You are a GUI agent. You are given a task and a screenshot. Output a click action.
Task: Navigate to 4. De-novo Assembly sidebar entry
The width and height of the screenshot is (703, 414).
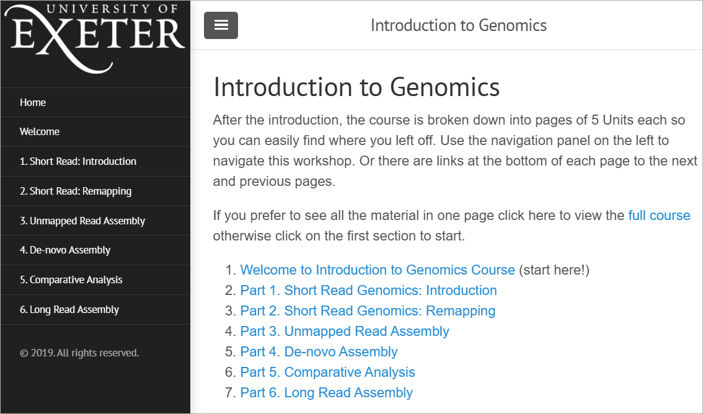(65, 250)
